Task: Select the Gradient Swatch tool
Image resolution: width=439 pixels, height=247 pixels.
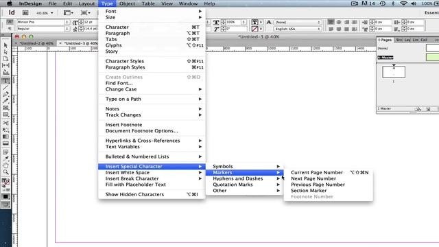Action: point(5,137)
